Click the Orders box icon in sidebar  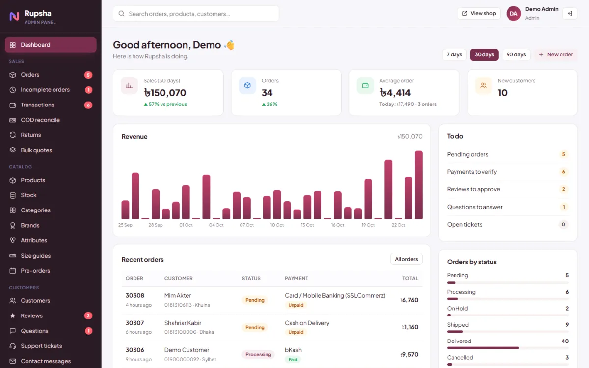[13, 75]
